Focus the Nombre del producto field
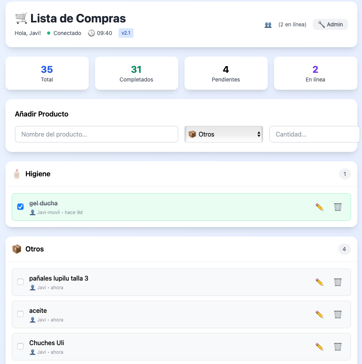Screen dimensions: 362x364 97,134
